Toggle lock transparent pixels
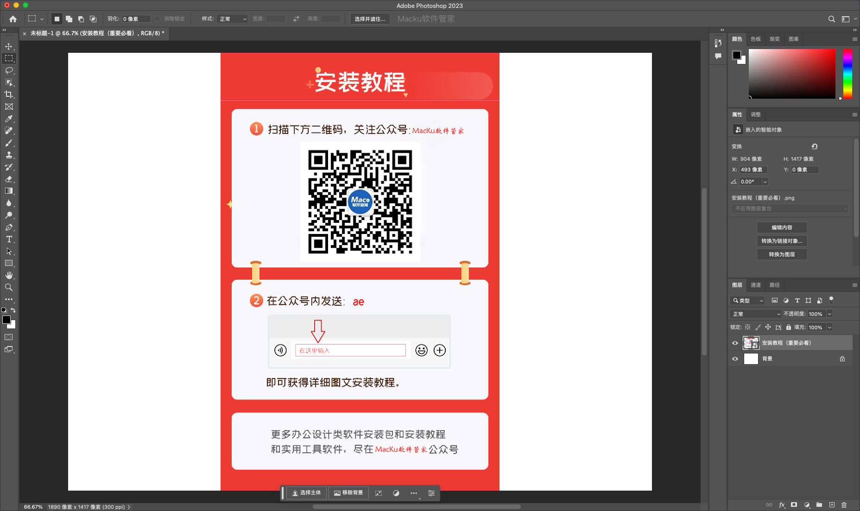This screenshot has height=511, width=860. coord(747,327)
